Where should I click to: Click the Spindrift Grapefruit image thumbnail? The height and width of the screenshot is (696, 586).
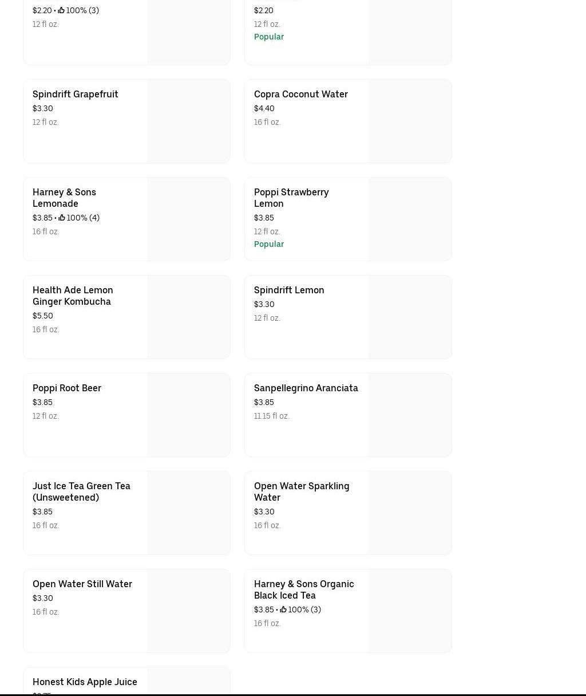[188, 121]
